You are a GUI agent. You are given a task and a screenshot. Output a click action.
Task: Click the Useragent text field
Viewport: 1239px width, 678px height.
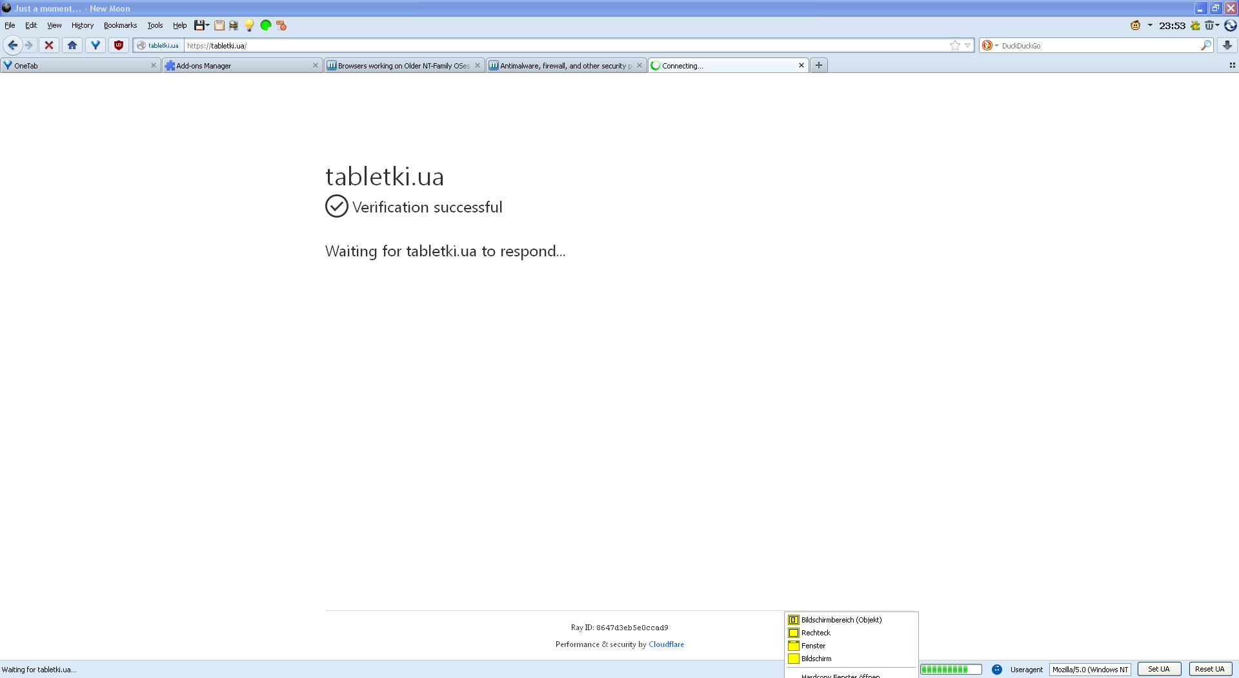[x=1090, y=669]
